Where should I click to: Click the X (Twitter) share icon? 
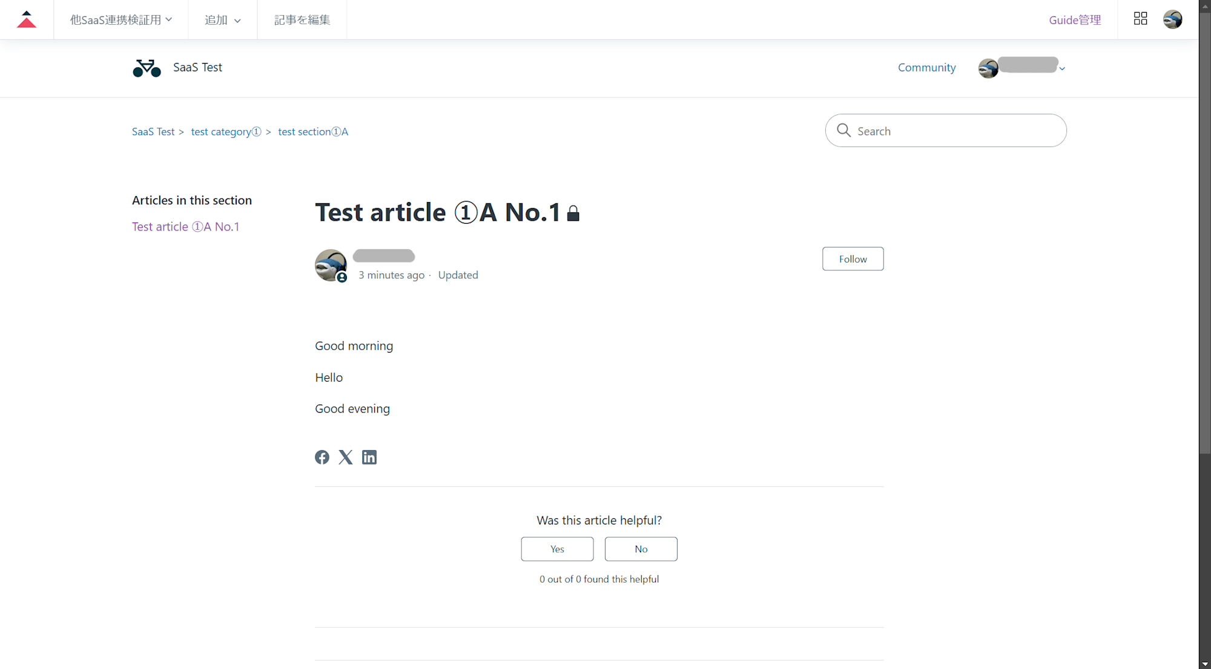click(345, 457)
